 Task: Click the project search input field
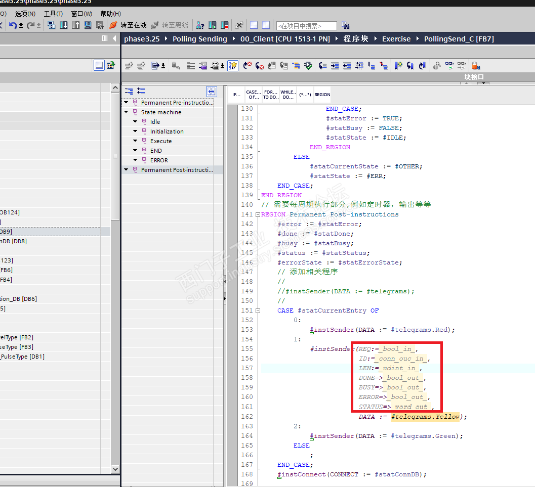(306, 26)
